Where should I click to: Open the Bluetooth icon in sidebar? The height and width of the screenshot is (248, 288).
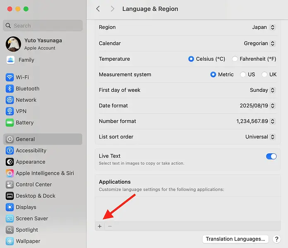(10, 88)
